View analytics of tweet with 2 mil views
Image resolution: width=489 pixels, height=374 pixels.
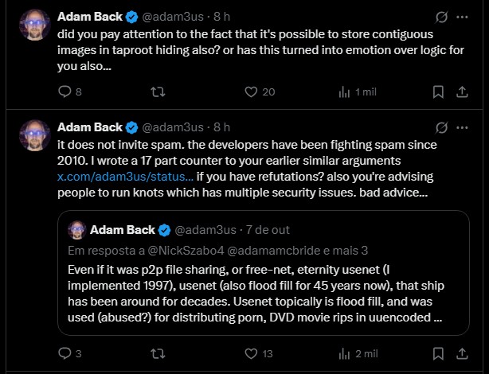coord(344,353)
